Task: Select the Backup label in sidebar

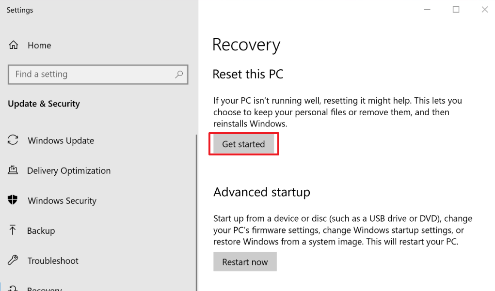Action: tap(41, 231)
